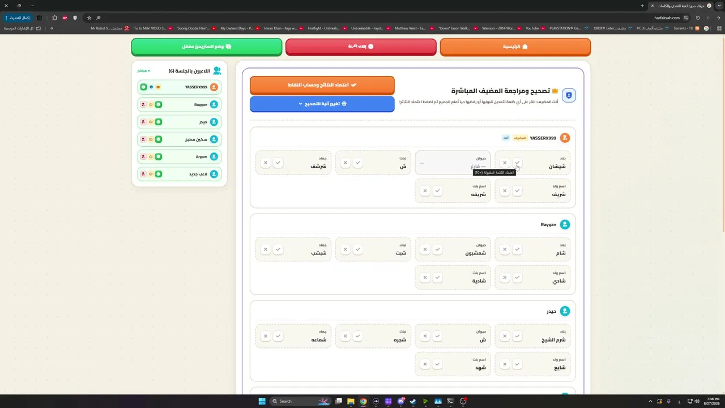
Task: Toggle YASSERX999's green status icon in players list
Action: (x=143, y=87)
